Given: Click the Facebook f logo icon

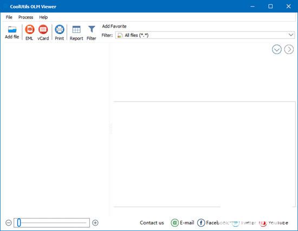Looking at the screenshot, I should click(201, 223).
